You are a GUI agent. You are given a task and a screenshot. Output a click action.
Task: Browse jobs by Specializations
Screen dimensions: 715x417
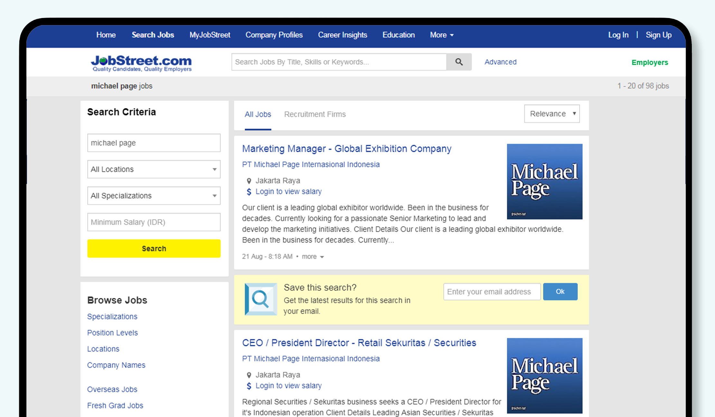pyautogui.click(x=112, y=317)
